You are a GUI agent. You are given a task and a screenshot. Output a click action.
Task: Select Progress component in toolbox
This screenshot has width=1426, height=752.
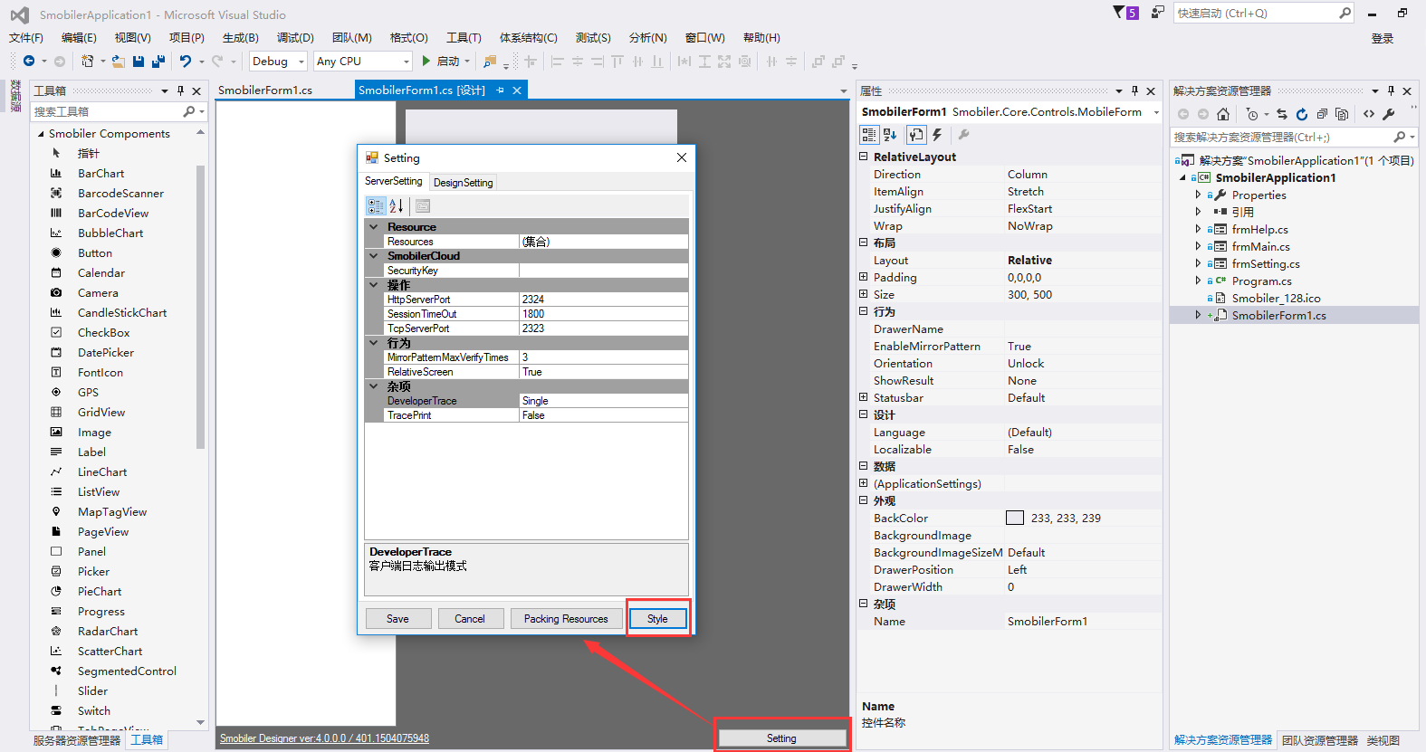[100, 611]
